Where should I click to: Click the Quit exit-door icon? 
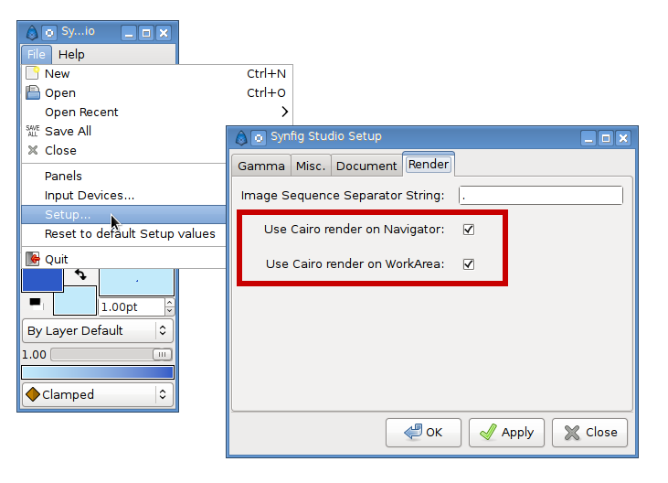pos(32,259)
